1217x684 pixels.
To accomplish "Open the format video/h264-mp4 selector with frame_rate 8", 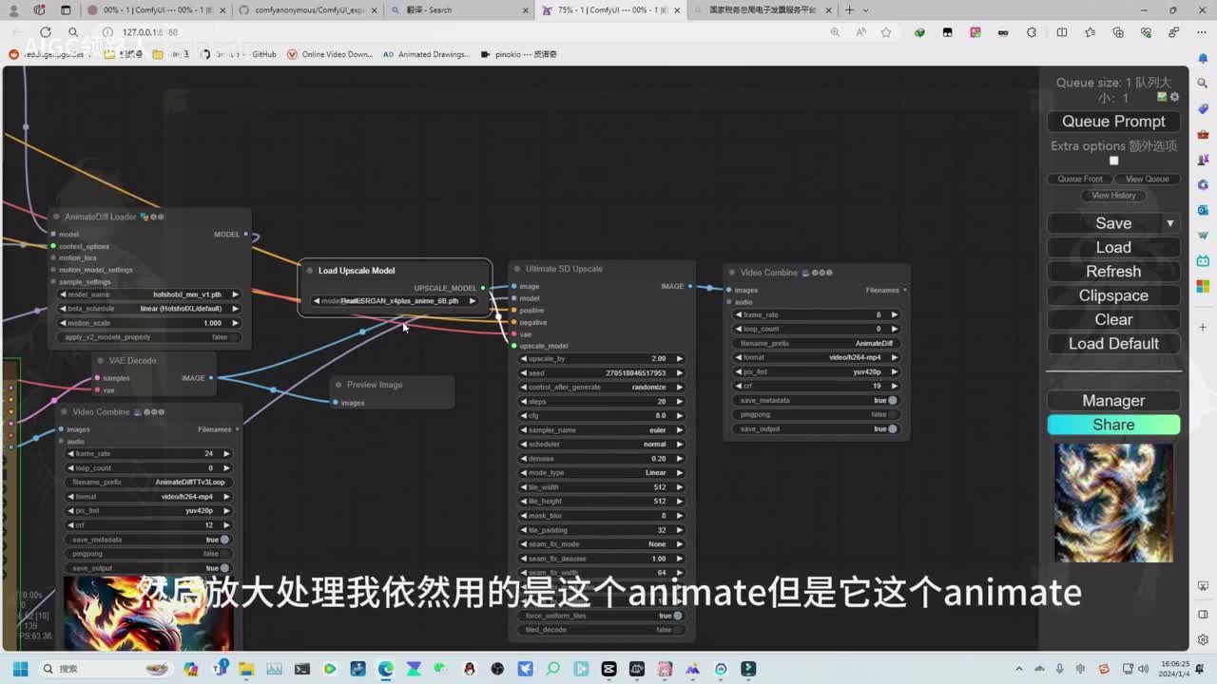I will pyautogui.click(x=816, y=357).
